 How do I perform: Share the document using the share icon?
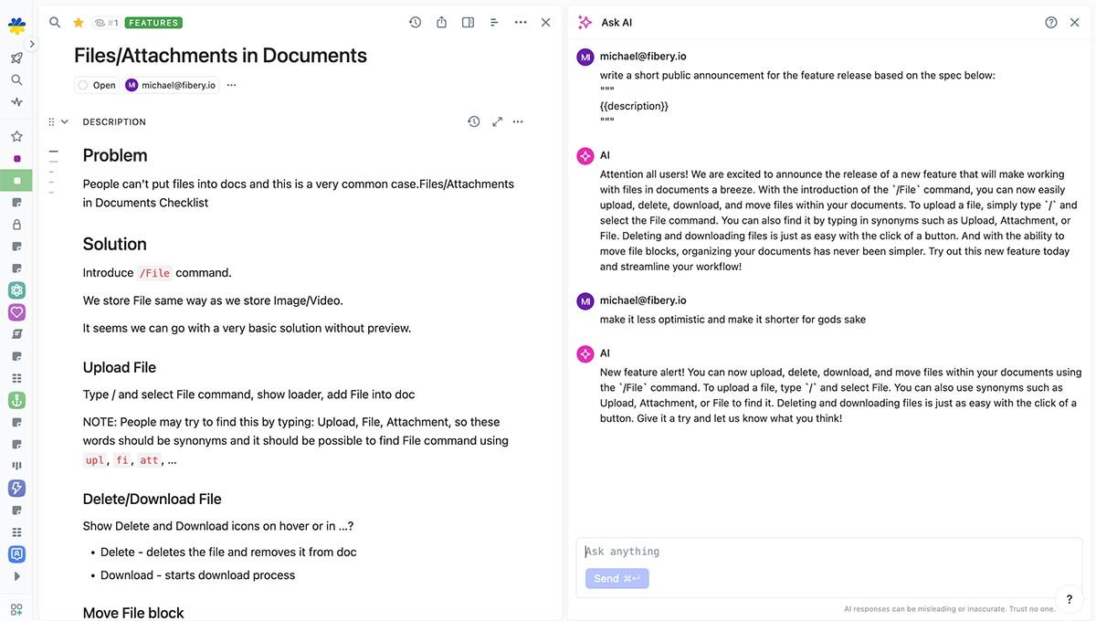click(x=442, y=21)
